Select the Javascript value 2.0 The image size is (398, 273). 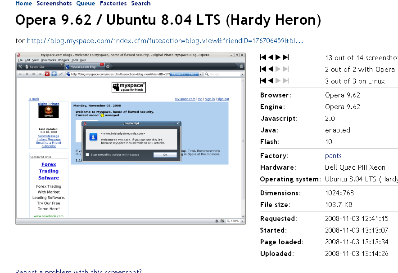pyautogui.click(x=330, y=118)
